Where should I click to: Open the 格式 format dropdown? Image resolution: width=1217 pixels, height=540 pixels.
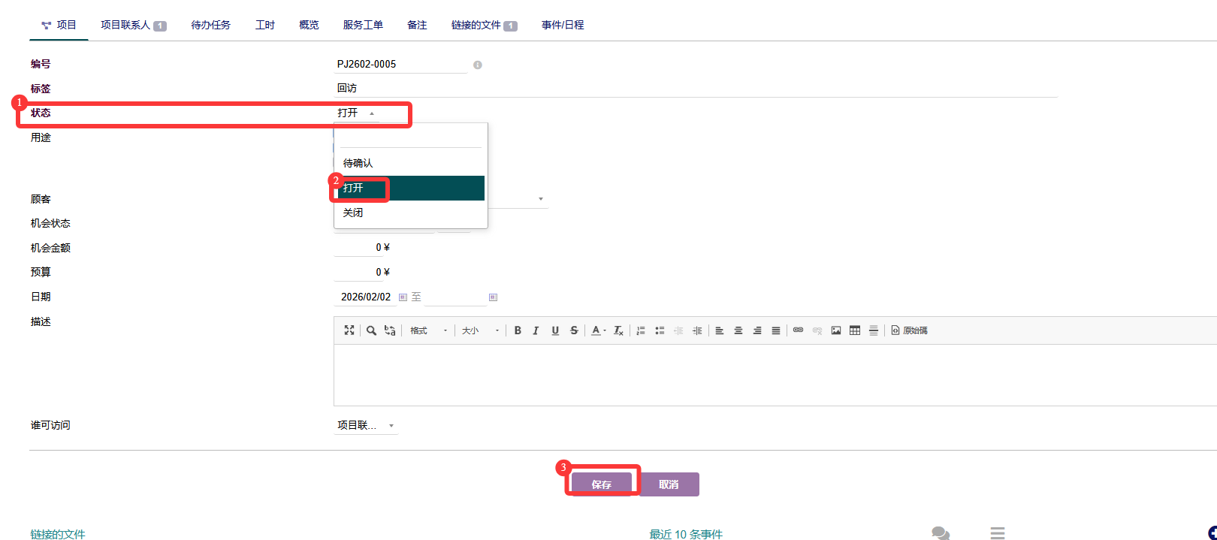tap(428, 330)
